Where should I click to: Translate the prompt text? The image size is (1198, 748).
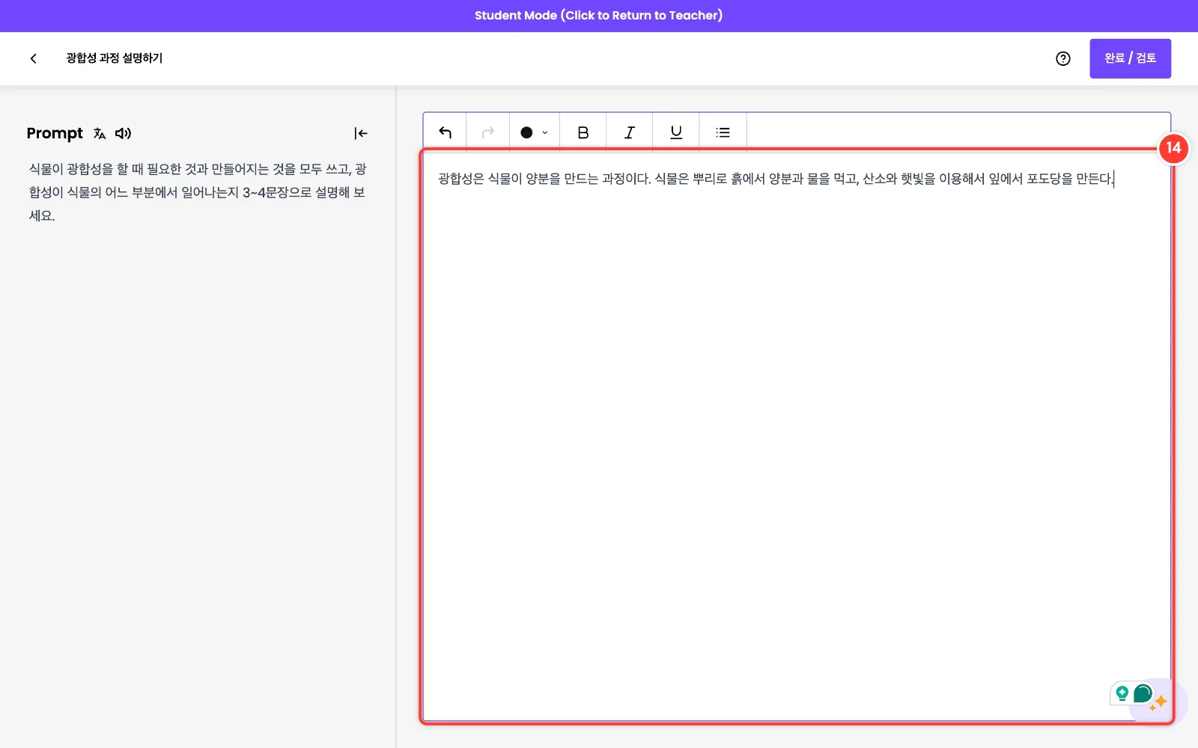(100, 133)
